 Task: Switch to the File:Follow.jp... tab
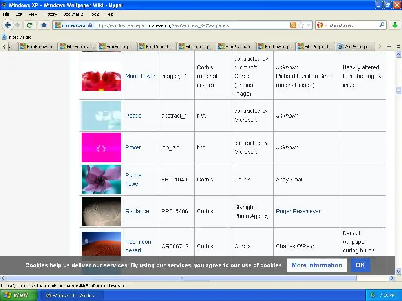point(38,46)
